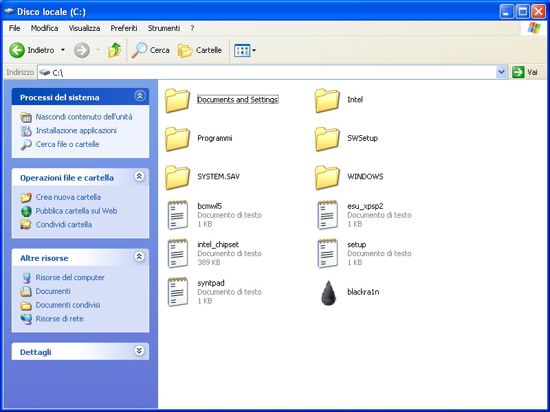Click Condividi cartella link

64,225
